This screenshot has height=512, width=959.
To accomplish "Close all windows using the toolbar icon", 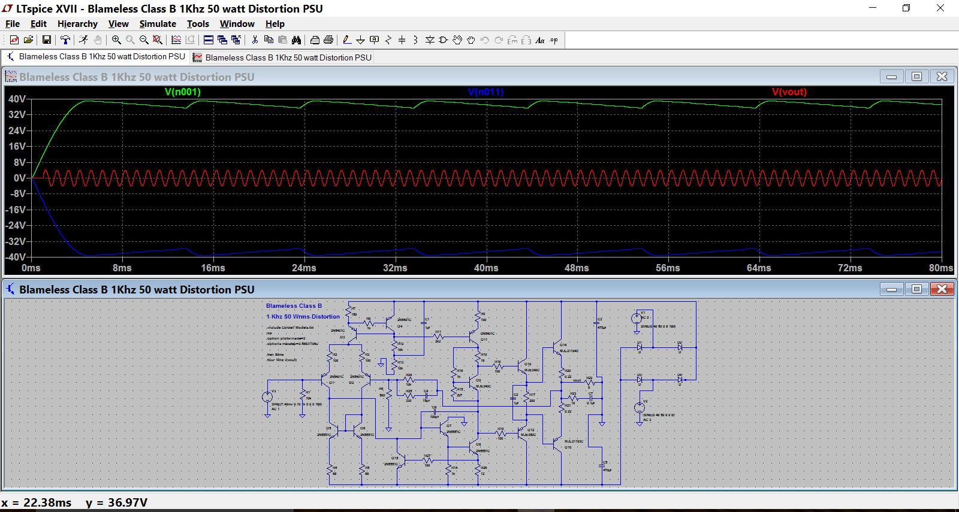I will click(x=236, y=40).
